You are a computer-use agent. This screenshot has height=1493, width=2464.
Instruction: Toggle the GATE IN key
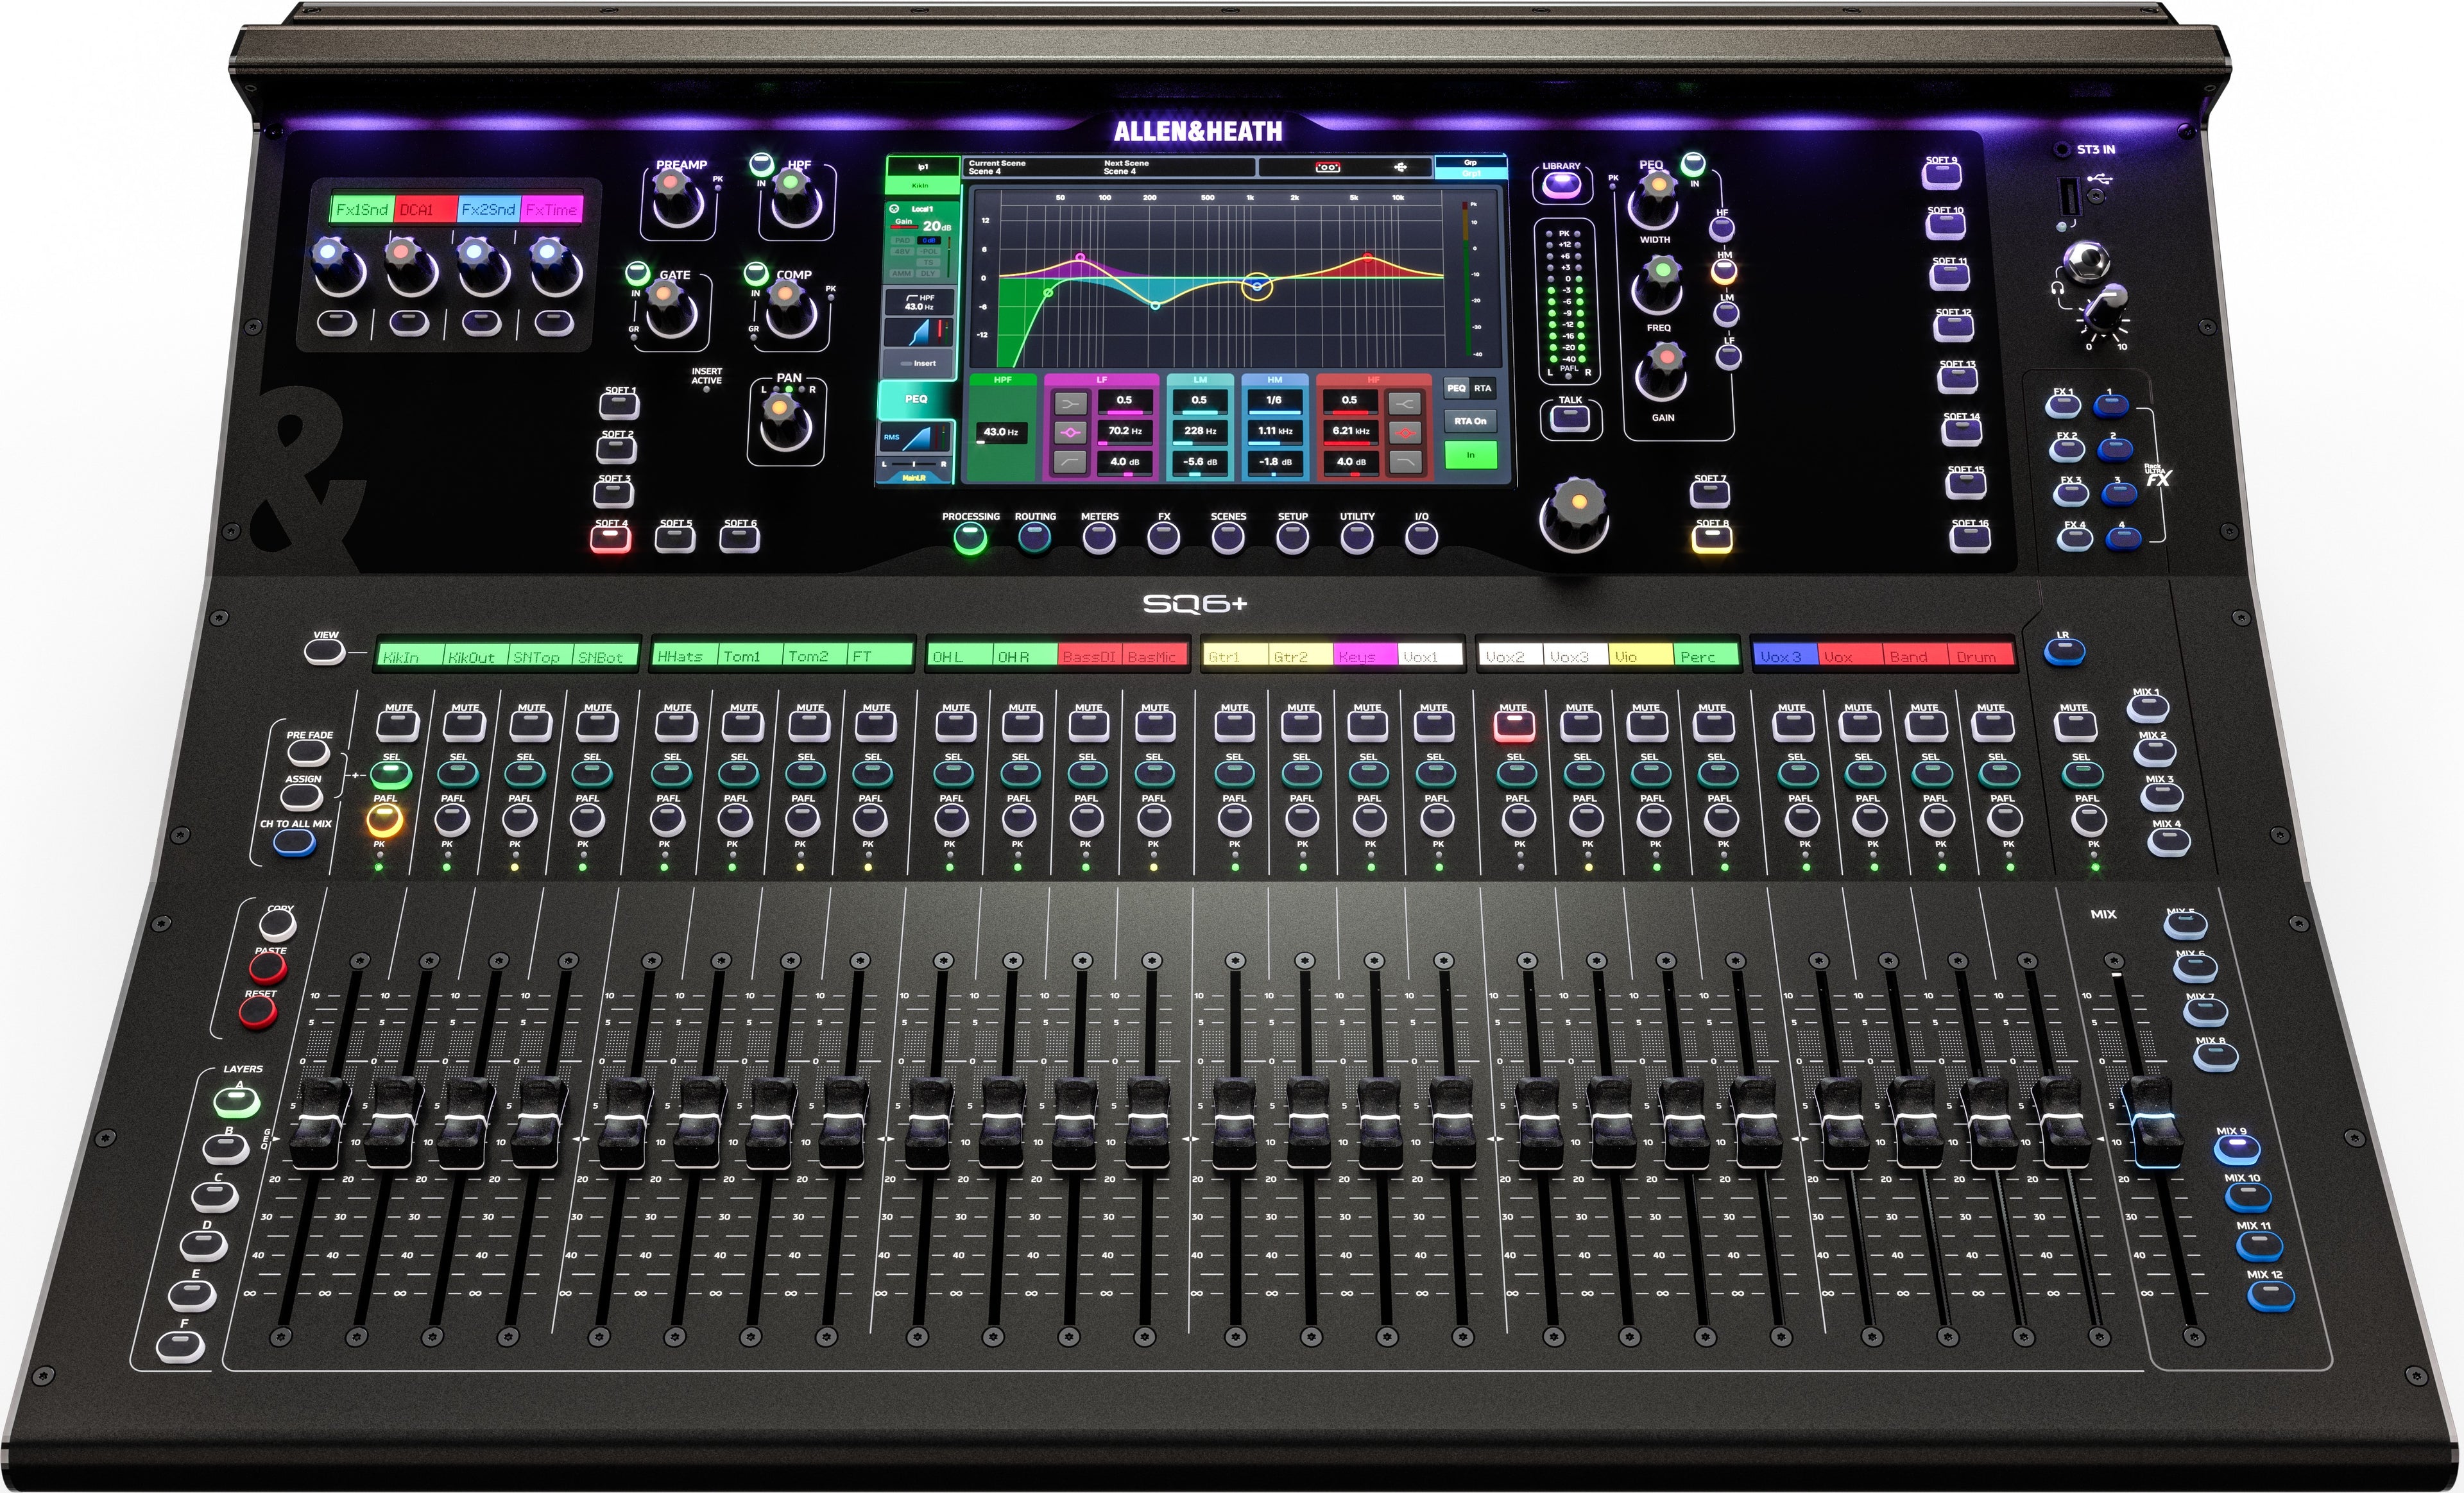pyautogui.click(x=637, y=273)
